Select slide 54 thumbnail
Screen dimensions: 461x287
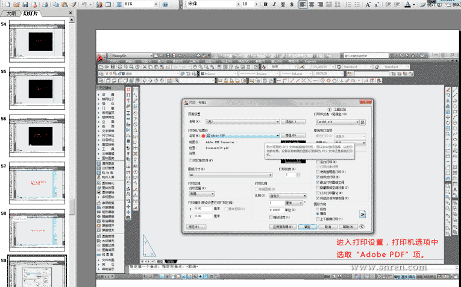pos(37,41)
